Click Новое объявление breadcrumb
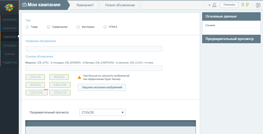 (x=120, y=5)
